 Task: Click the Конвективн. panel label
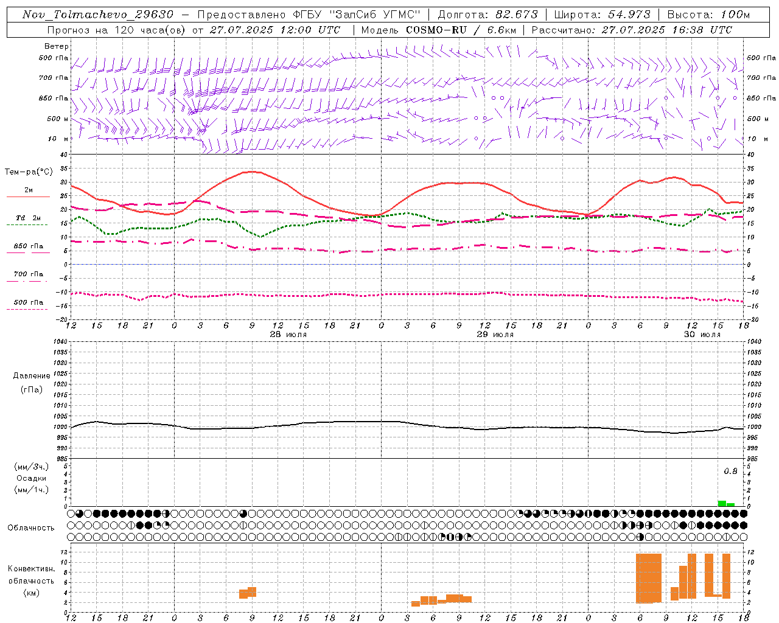click(x=32, y=569)
